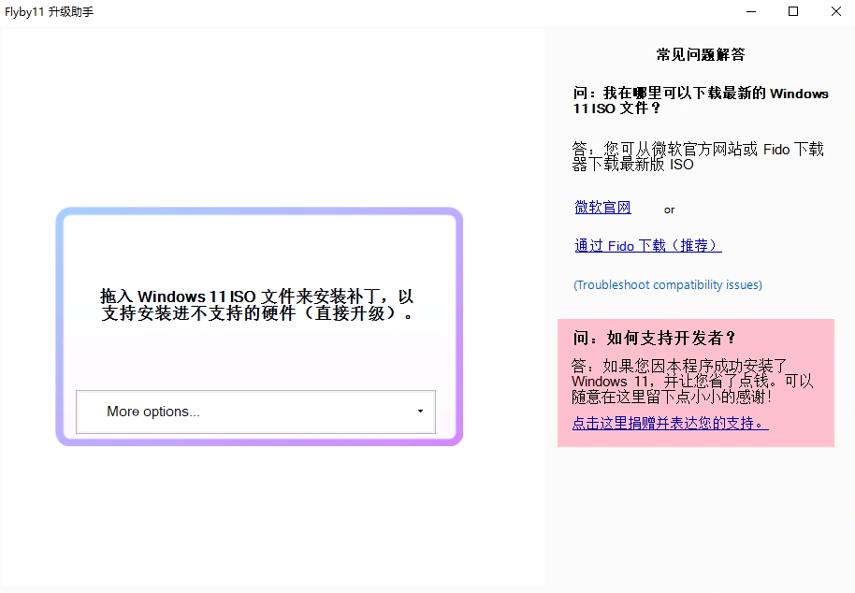The height and width of the screenshot is (593, 855).
Task: Close the Flyby11 upgrade assistant
Action: coord(835,11)
